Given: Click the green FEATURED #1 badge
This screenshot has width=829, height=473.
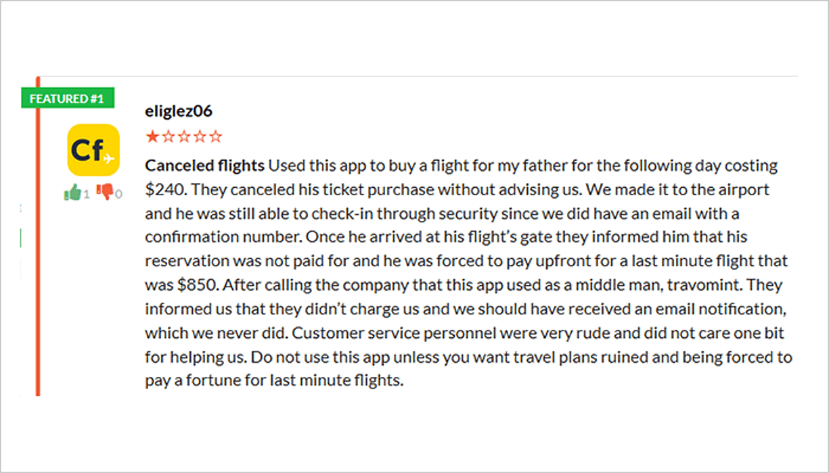Looking at the screenshot, I should tap(68, 98).
